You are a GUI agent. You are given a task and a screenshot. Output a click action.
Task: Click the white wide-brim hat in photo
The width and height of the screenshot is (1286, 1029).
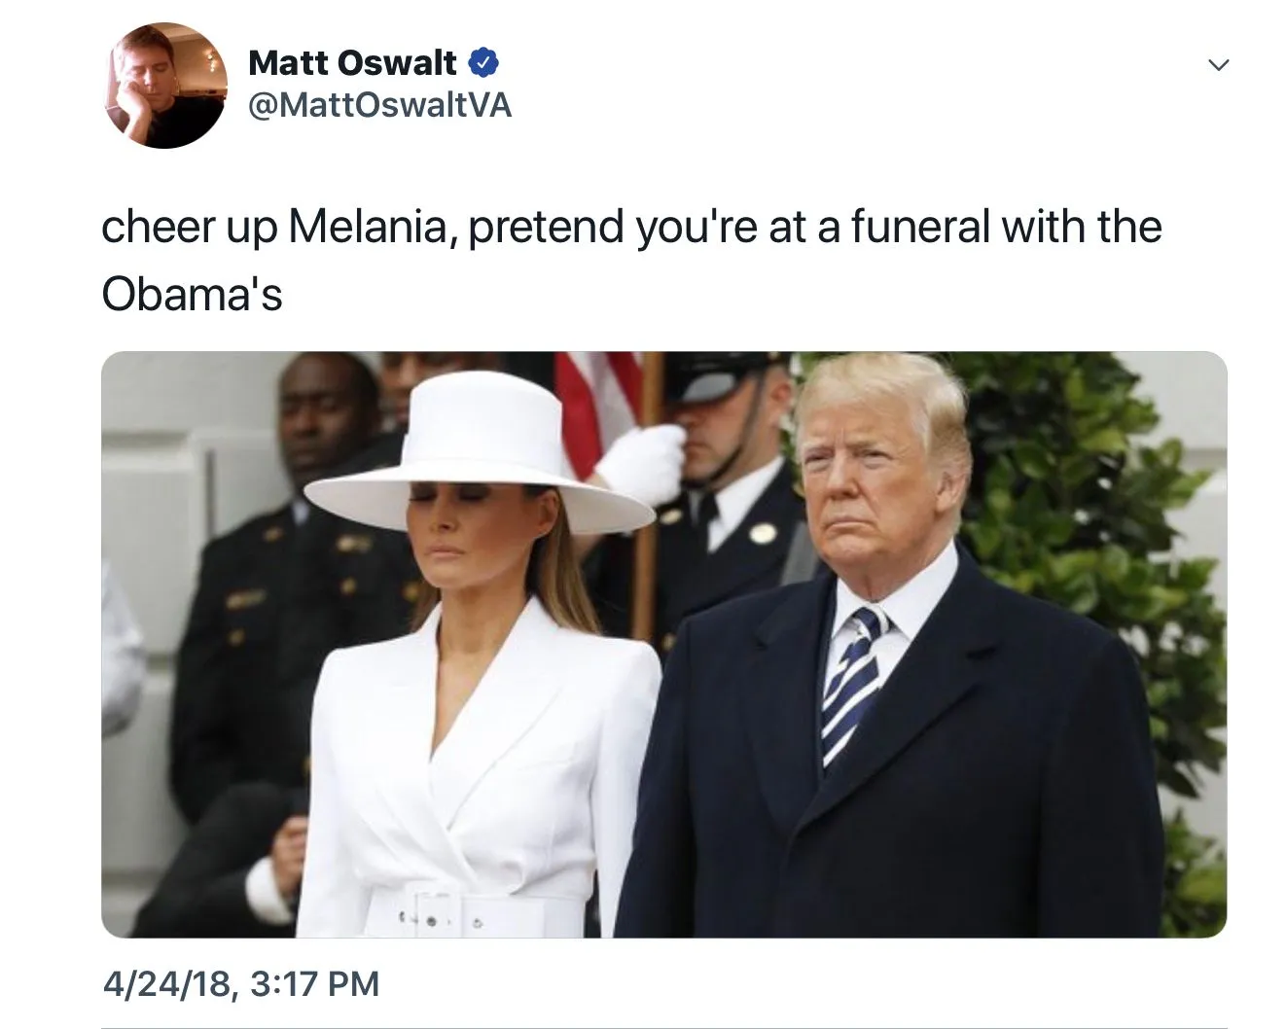pyautogui.click(x=479, y=457)
